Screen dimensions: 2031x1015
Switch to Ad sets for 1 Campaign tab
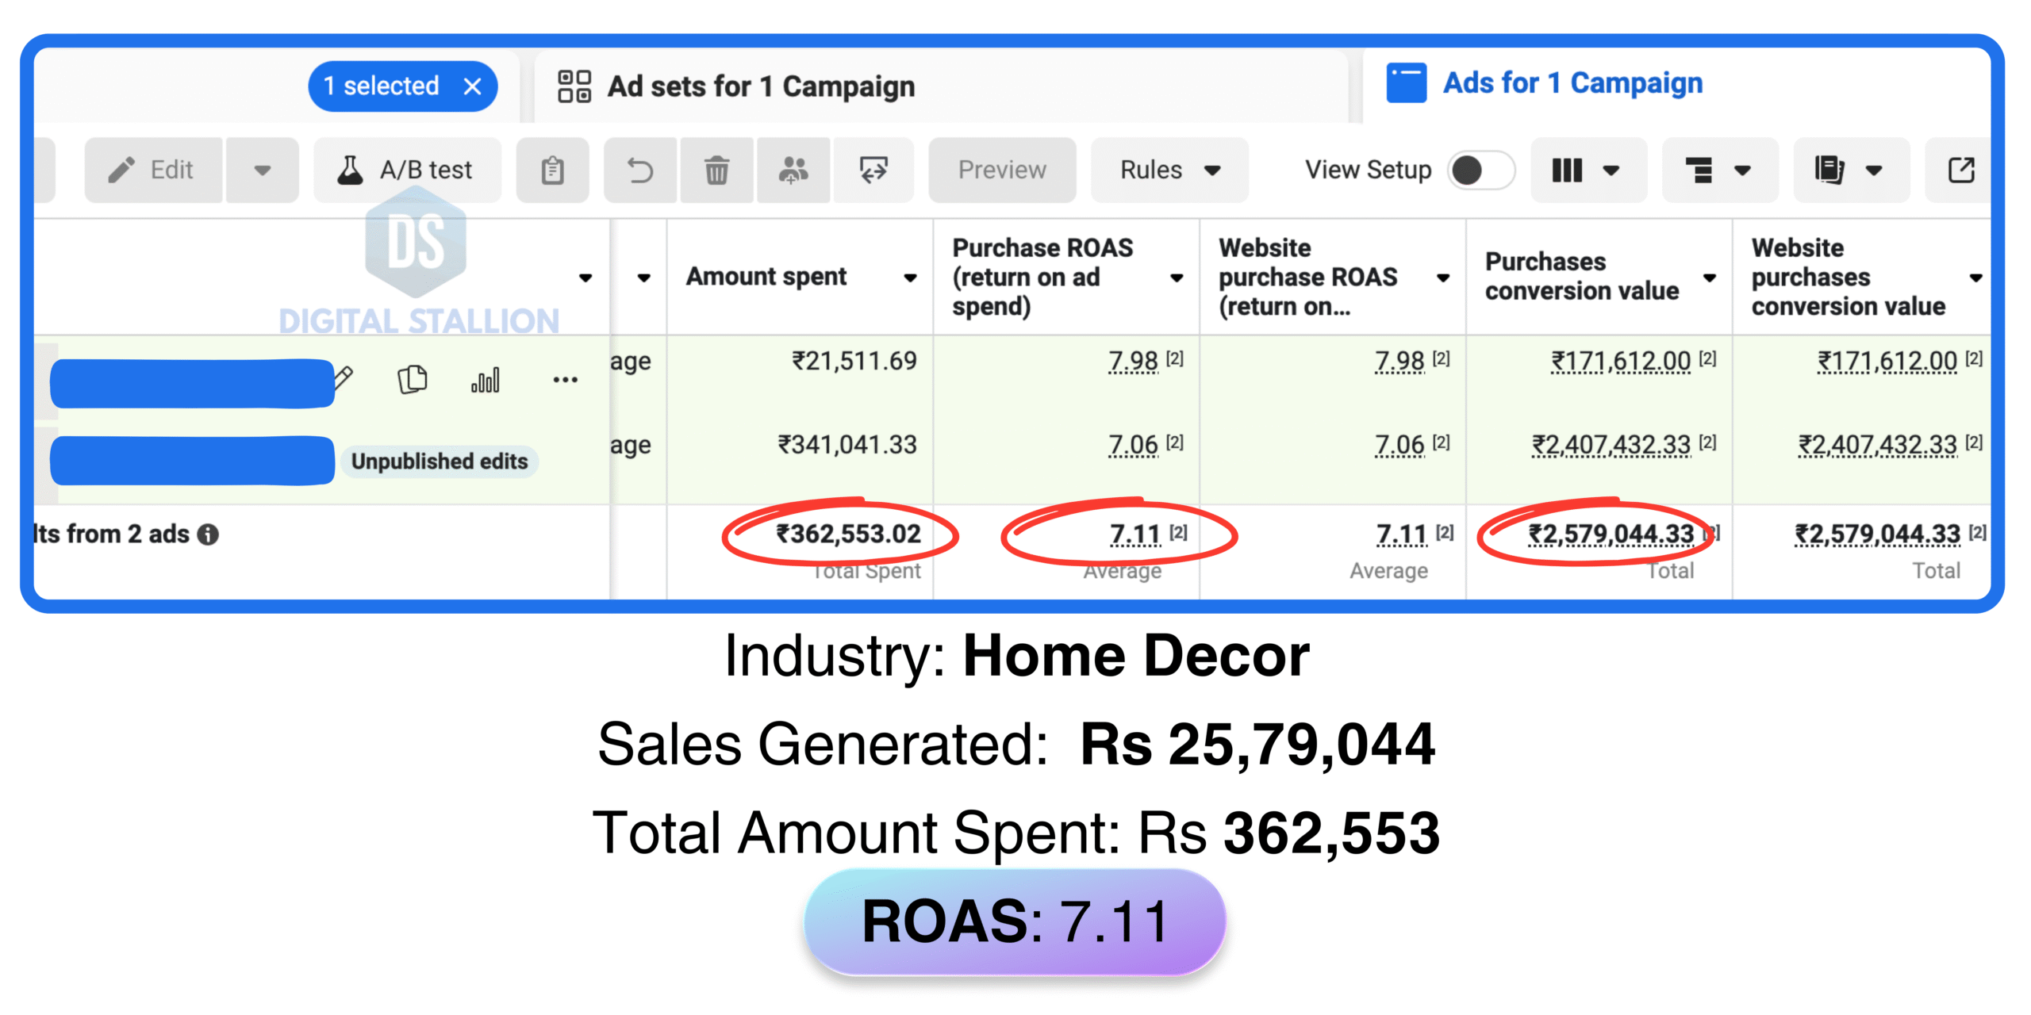(760, 86)
